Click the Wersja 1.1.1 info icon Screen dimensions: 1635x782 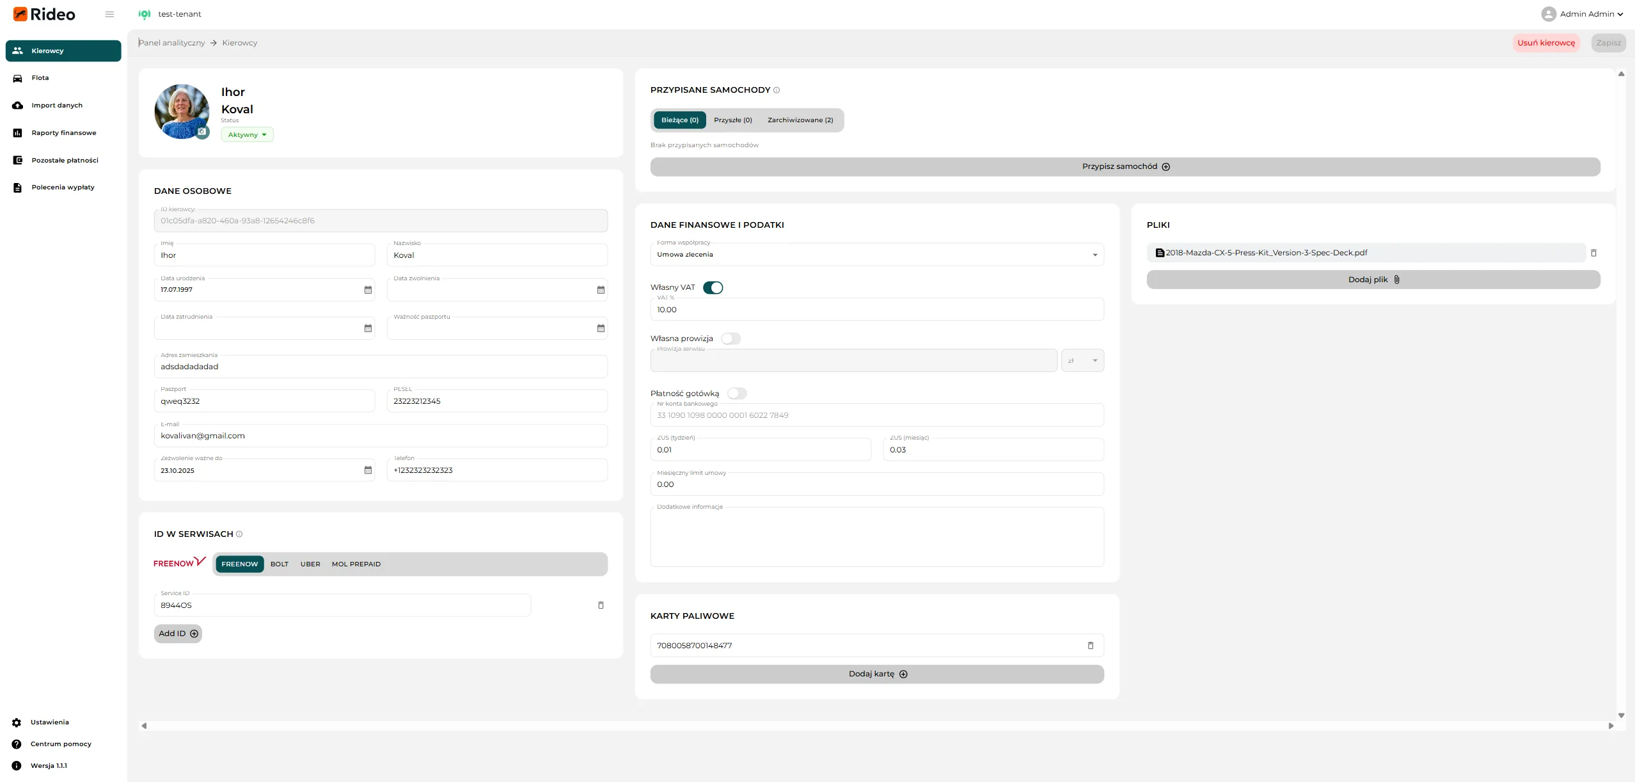coord(17,766)
